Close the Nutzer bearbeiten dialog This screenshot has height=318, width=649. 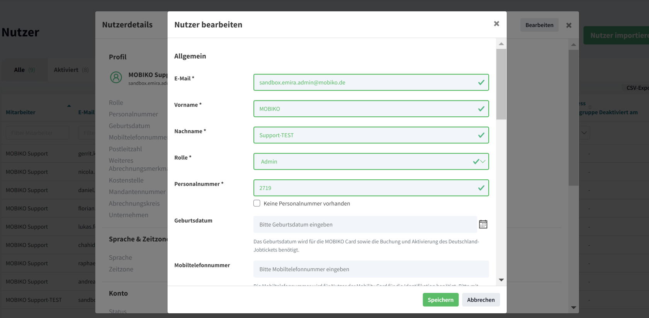pos(496,24)
